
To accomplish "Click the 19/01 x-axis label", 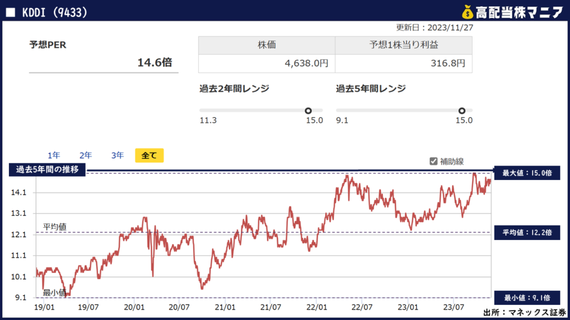I will (45, 307).
